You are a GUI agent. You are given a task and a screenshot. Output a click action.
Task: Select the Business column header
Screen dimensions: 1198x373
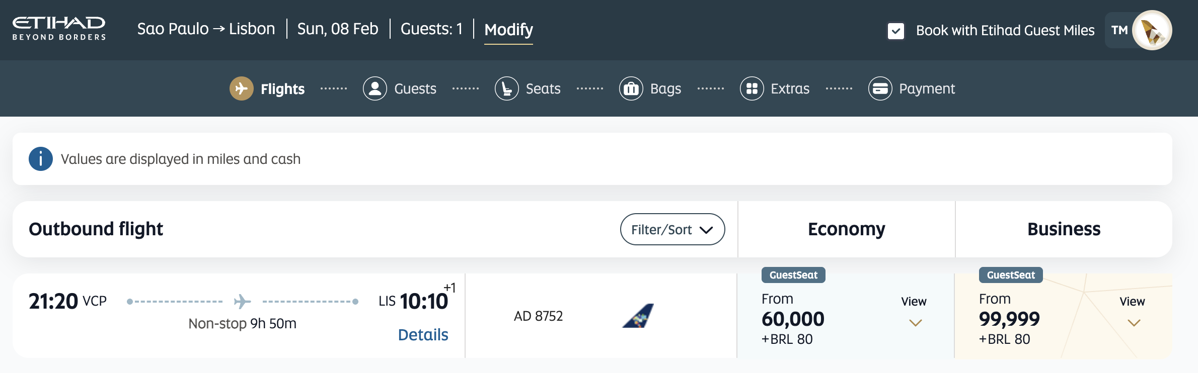(1064, 229)
